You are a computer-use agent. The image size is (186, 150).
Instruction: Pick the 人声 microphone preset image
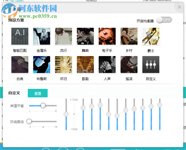point(107,65)
